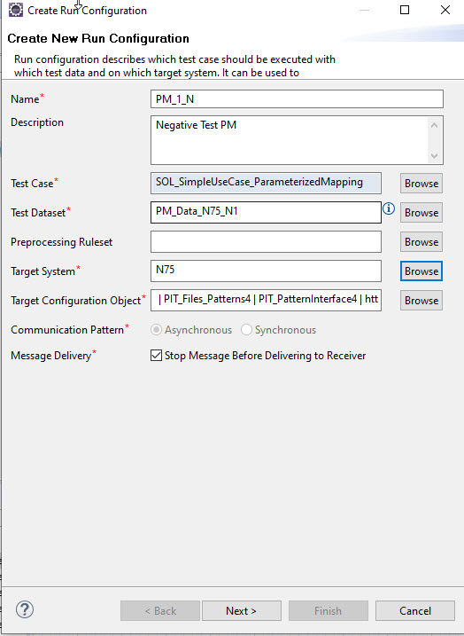Click the help question mark icon
The width and height of the screenshot is (464, 636).
click(x=25, y=609)
